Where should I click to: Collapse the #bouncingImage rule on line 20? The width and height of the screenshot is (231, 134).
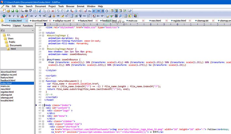pyautogui.click(x=43, y=35)
